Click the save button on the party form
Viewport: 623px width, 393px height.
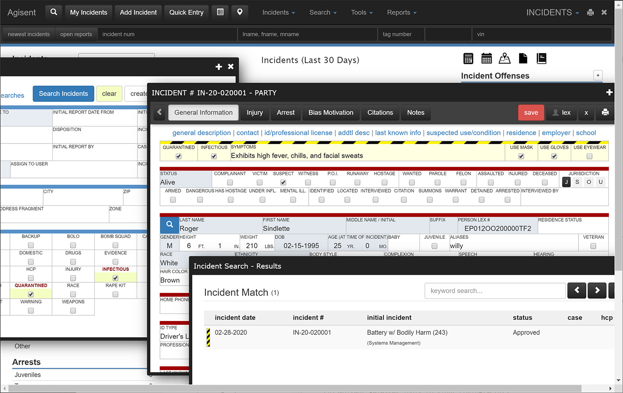531,113
